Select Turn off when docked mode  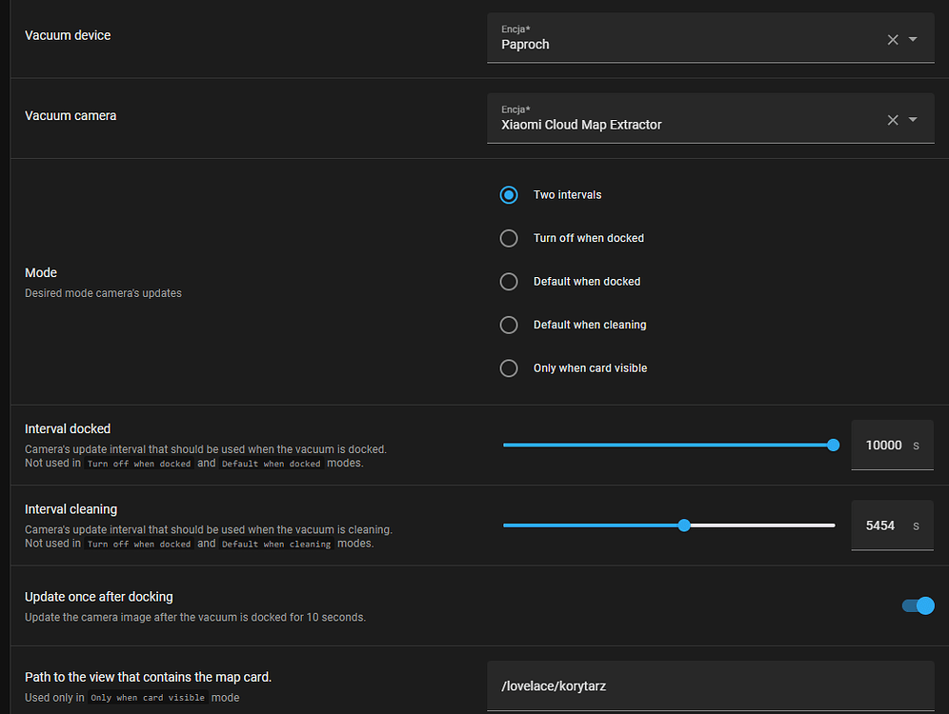click(x=508, y=238)
